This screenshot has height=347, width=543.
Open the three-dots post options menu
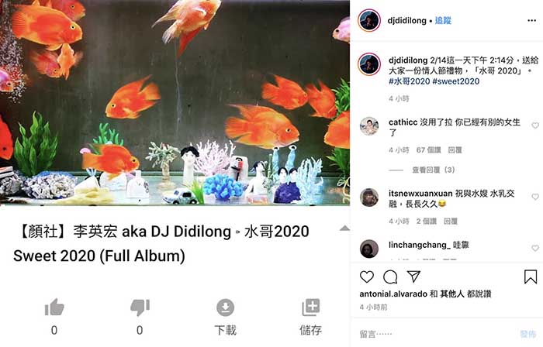click(532, 20)
